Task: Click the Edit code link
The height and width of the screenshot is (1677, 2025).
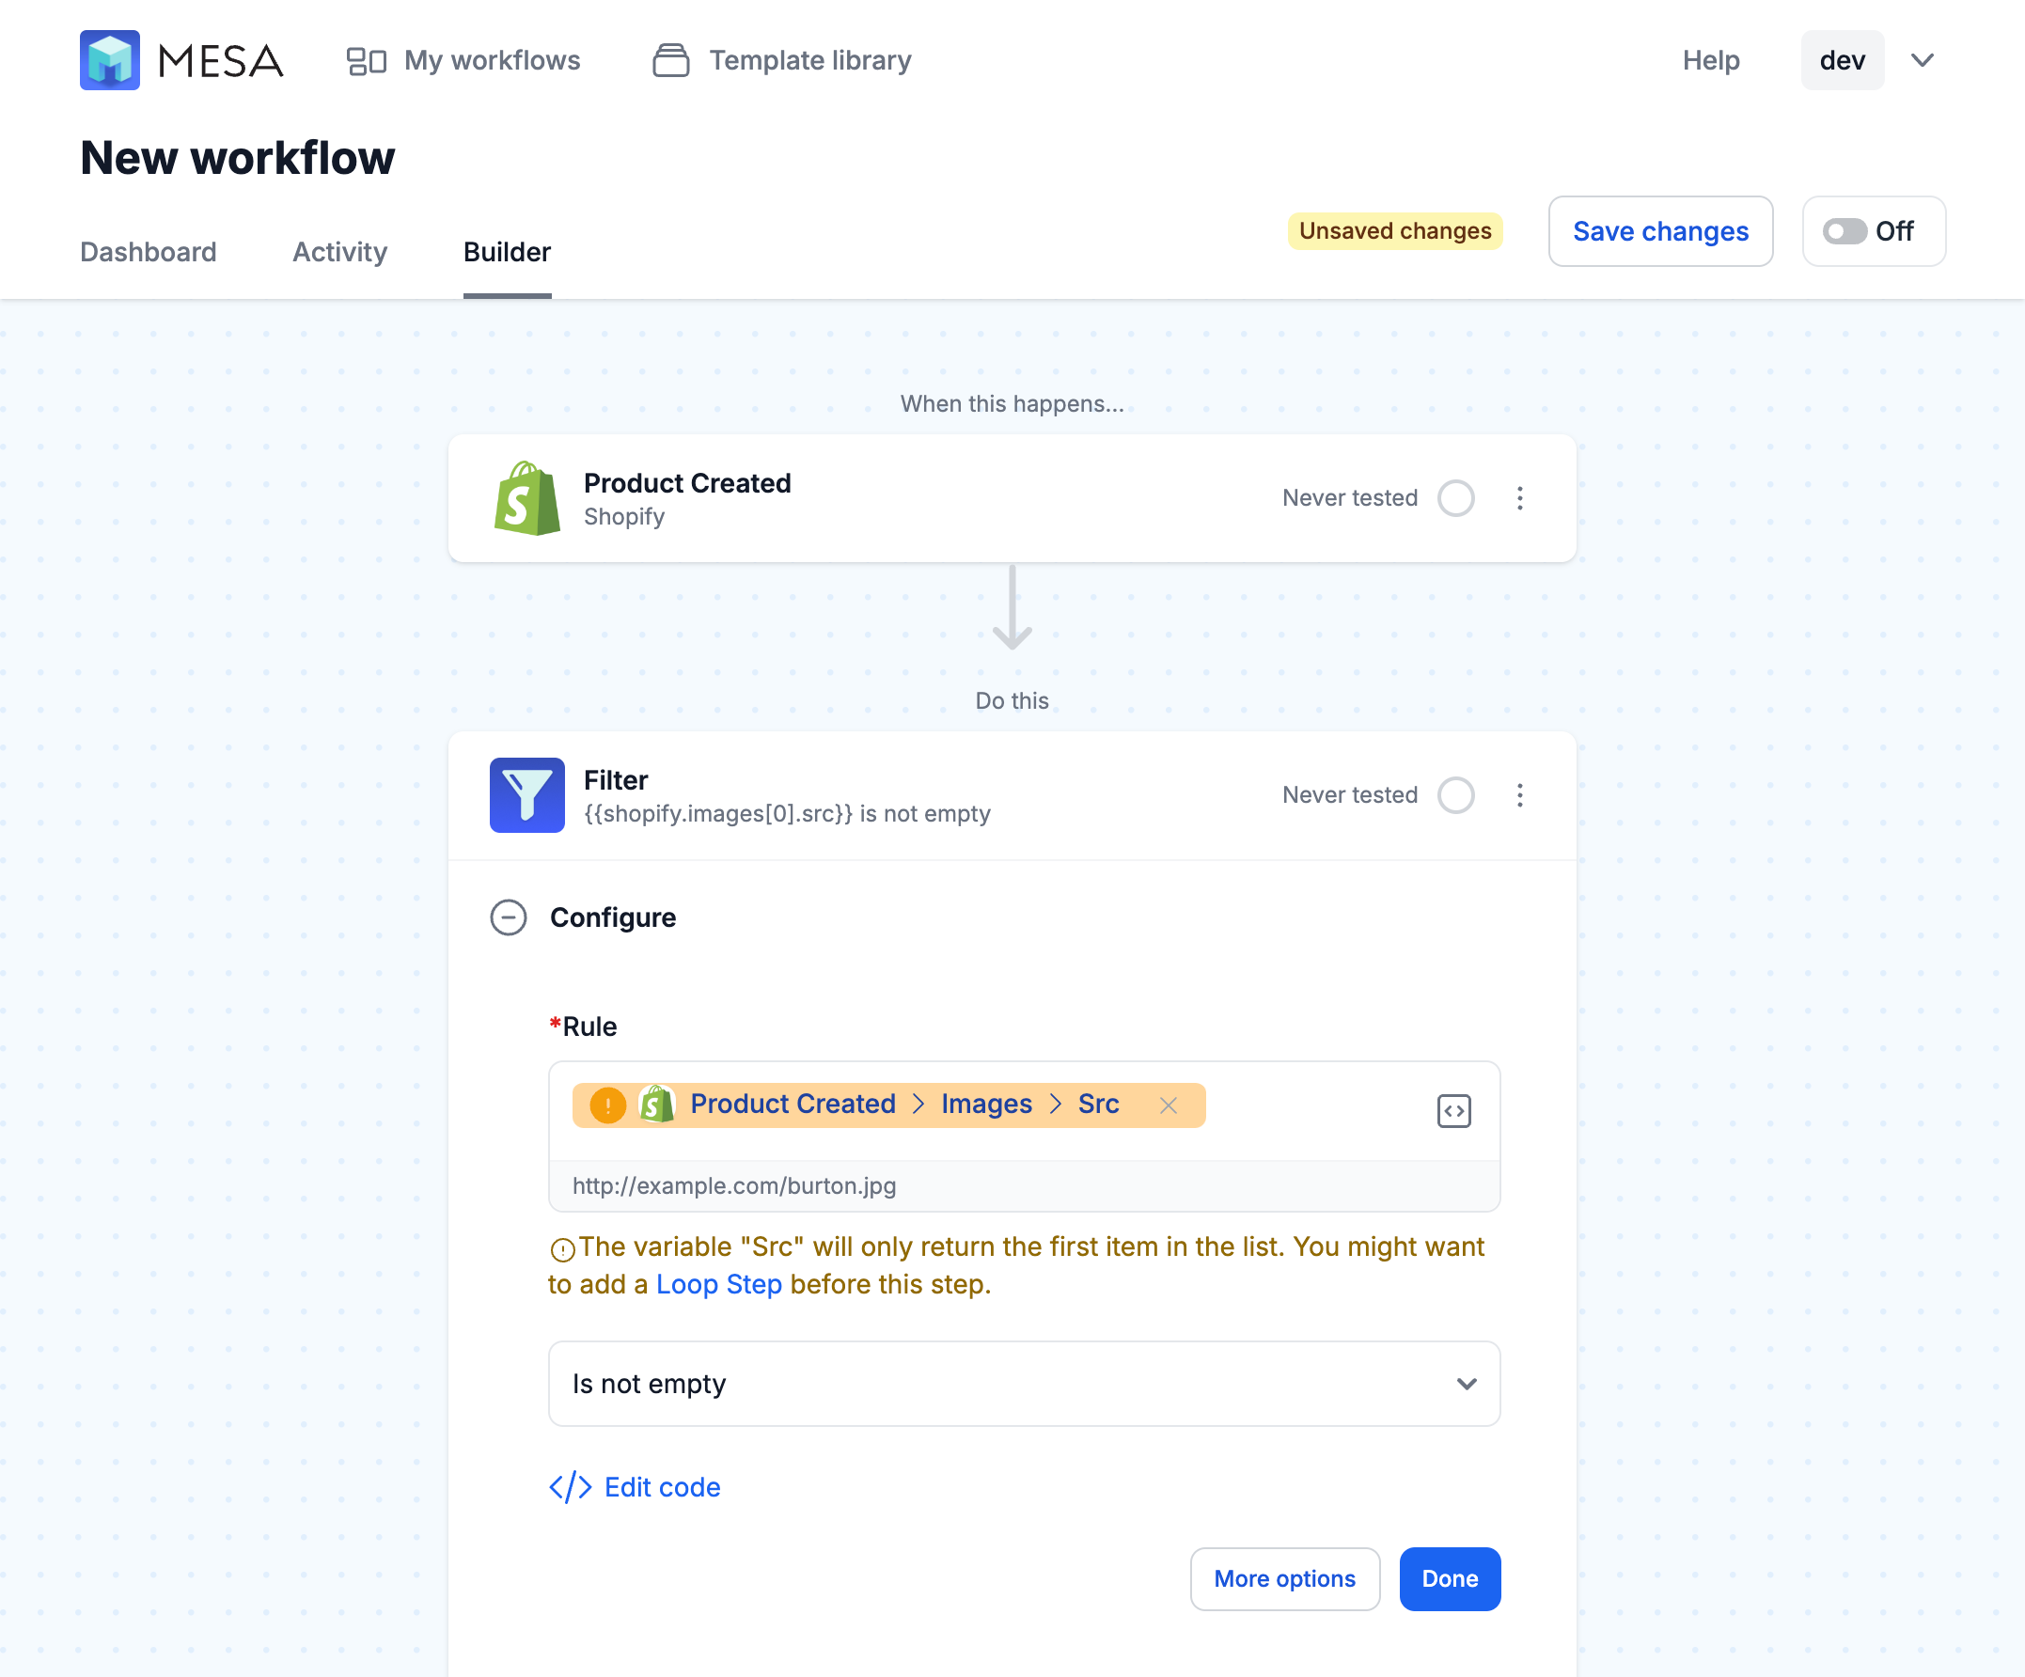Action: tap(636, 1487)
